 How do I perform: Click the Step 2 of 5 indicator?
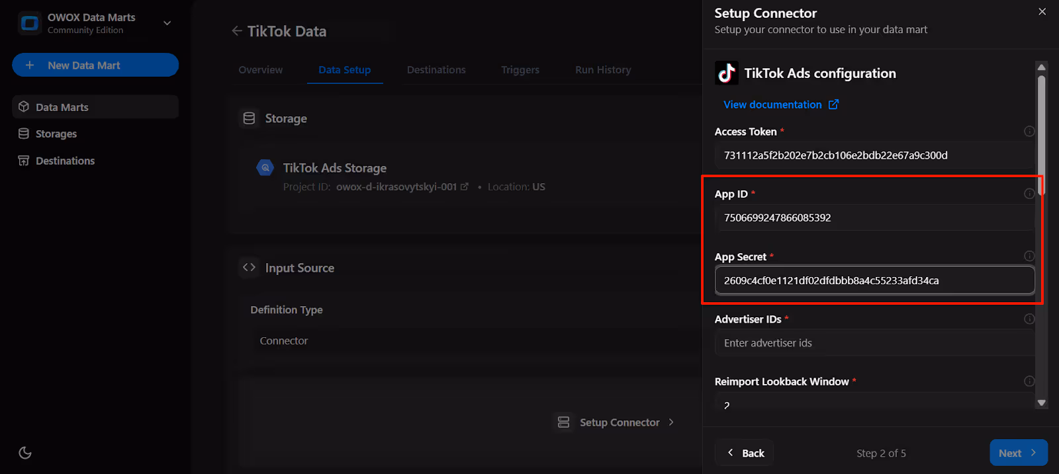pyautogui.click(x=881, y=453)
